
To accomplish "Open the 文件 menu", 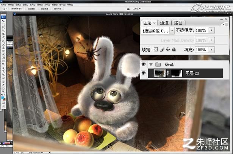I will tap(3, 5).
